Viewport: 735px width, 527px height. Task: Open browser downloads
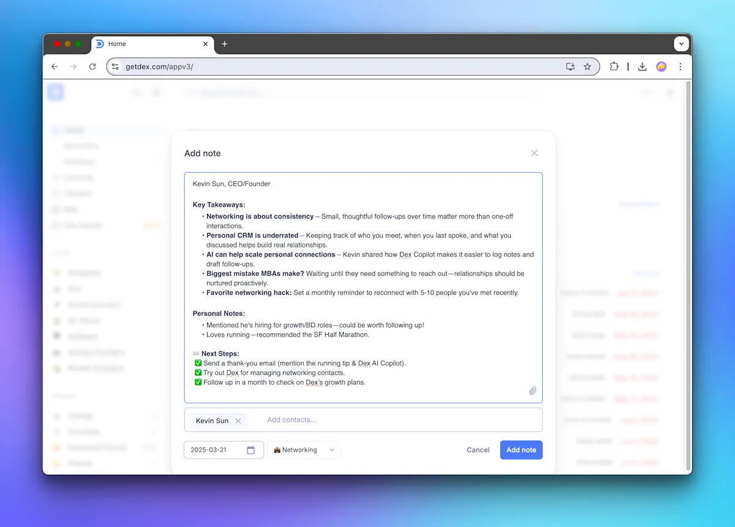pos(642,67)
